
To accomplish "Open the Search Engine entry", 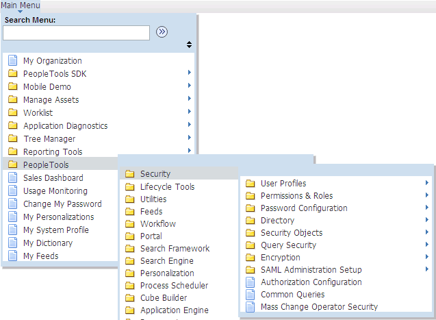I will coord(167,261).
